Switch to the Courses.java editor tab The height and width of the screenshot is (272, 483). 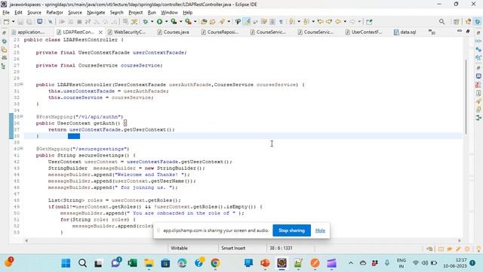pos(173,32)
